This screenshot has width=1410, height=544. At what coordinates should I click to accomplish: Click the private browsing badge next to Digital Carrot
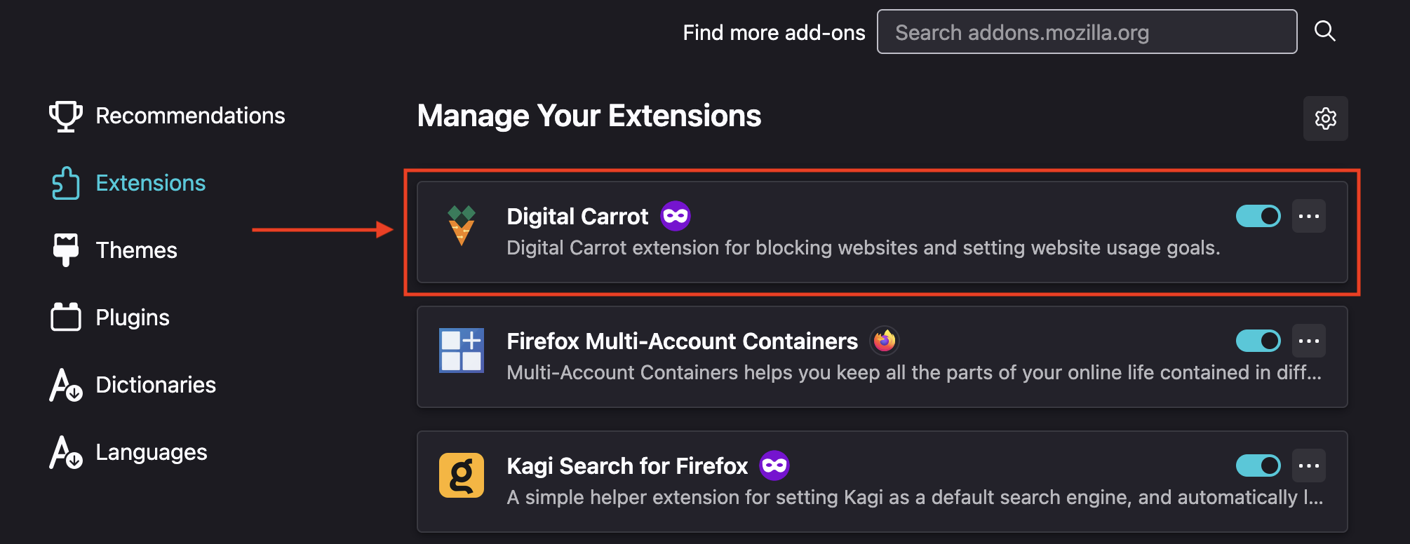676,216
